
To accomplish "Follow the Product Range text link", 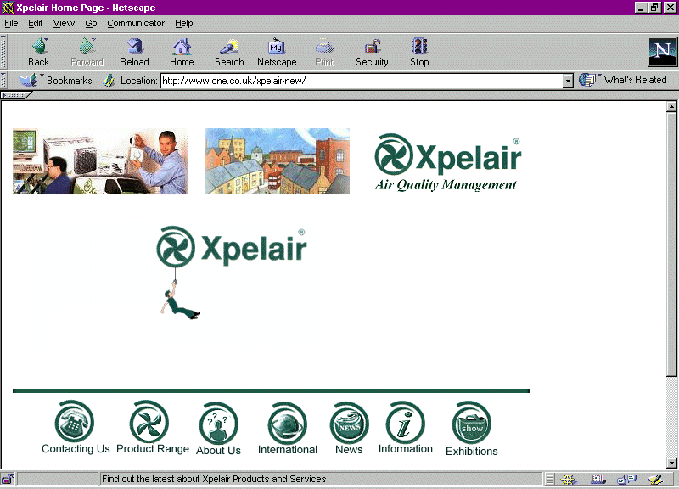I will point(153,449).
